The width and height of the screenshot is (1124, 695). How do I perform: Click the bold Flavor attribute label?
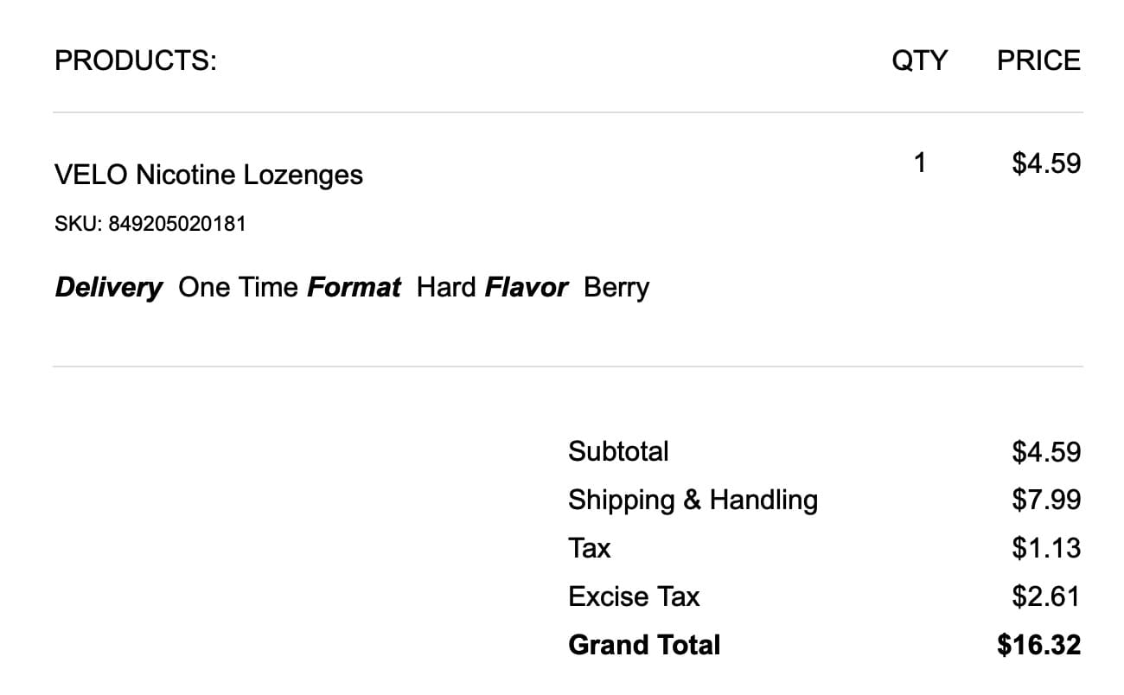click(x=526, y=287)
